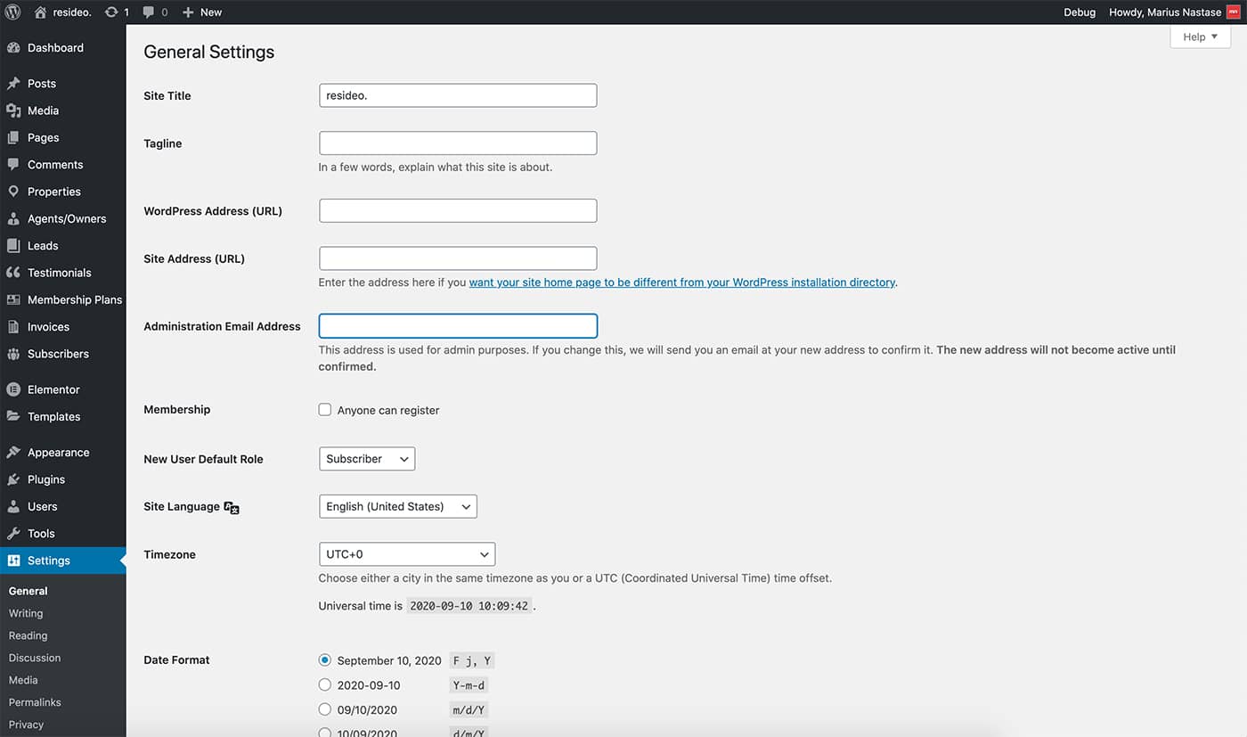The height and width of the screenshot is (737, 1247).
Task: Follow the WordPress installation directory link
Action: click(x=681, y=283)
